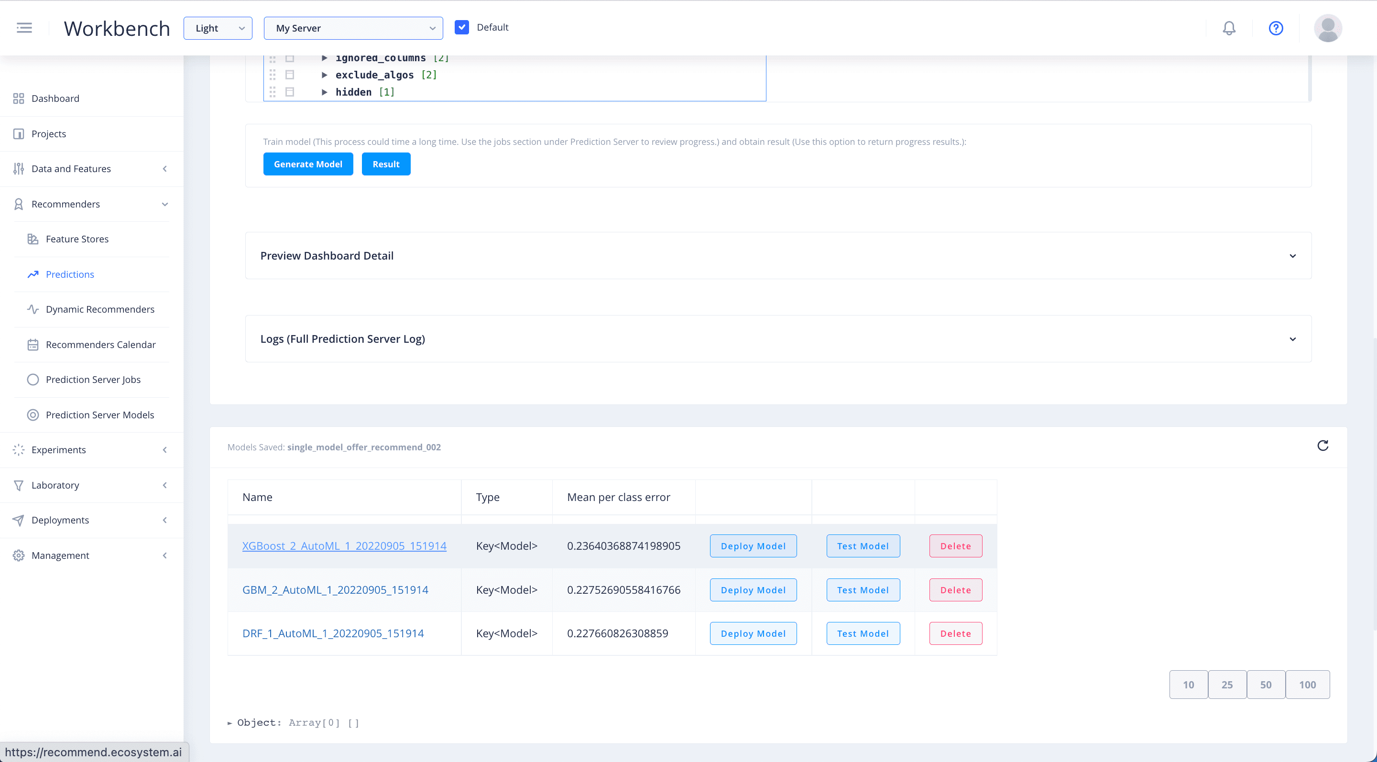The width and height of the screenshot is (1377, 762).
Task: Uncheck the Default checkbox
Action: [462, 27]
